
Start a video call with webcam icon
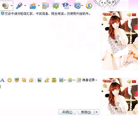5,6
